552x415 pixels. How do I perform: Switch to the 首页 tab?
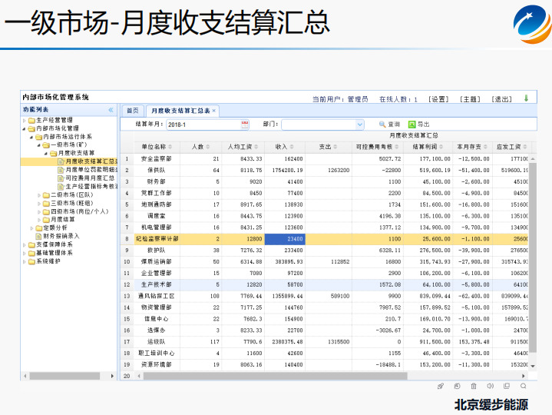click(x=133, y=111)
